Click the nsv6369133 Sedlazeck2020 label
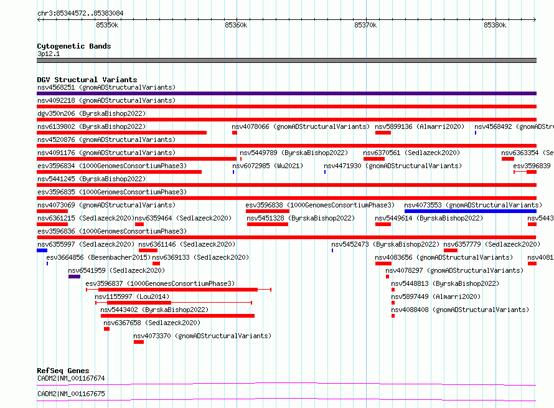554x408 pixels. click(200, 257)
